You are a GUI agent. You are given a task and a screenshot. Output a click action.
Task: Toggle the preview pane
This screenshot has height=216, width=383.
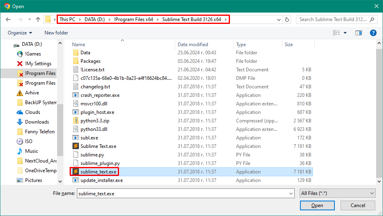click(359, 33)
